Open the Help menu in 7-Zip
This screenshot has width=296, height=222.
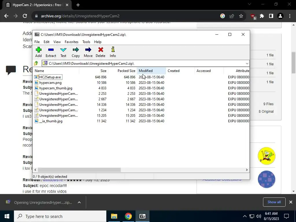point(98,42)
